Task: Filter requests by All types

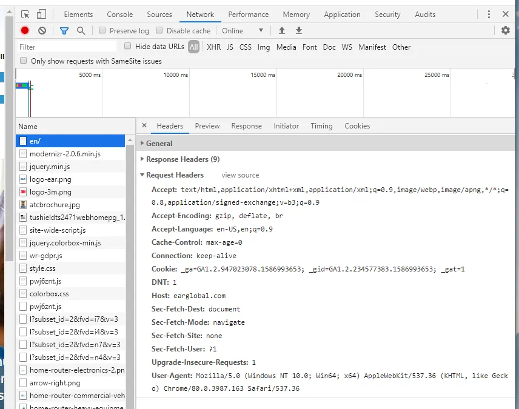Action: [x=193, y=47]
